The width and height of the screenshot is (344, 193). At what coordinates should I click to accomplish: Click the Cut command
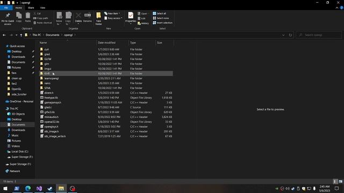pyautogui.click(x=37, y=13)
